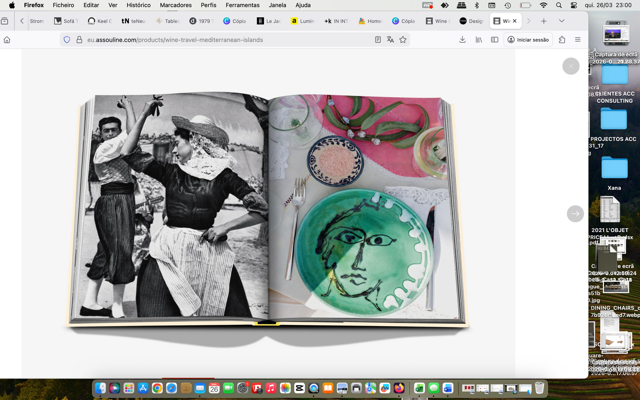Open System Settings from the Dock
The width and height of the screenshot is (640, 400).
(243, 388)
